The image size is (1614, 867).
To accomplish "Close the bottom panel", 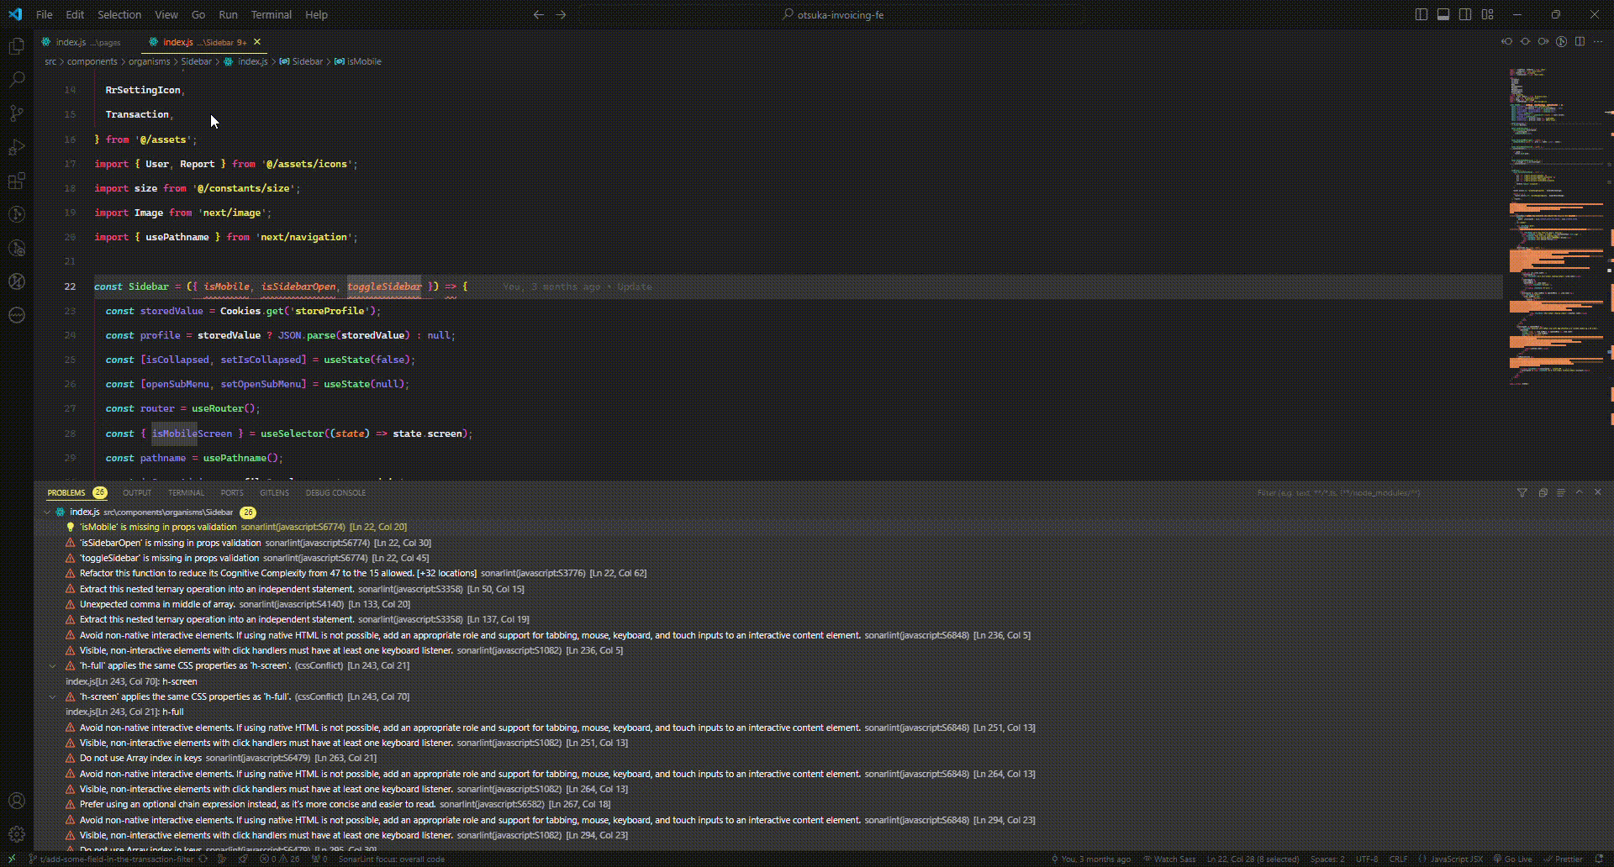I will tap(1598, 492).
